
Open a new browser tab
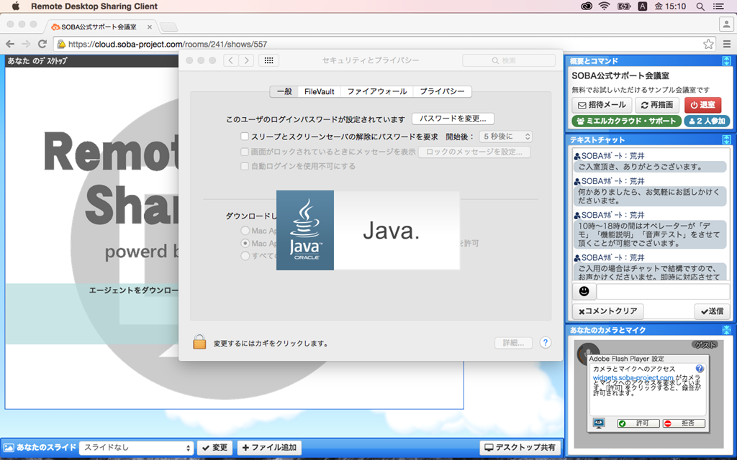(x=168, y=27)
